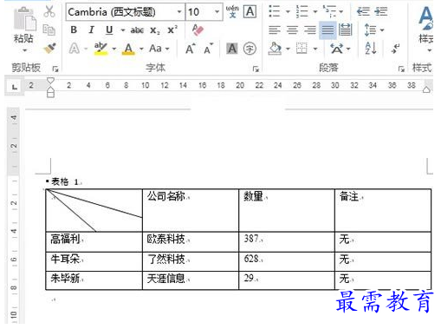
Task: Apply the font color A
Action: pos(128,49)
